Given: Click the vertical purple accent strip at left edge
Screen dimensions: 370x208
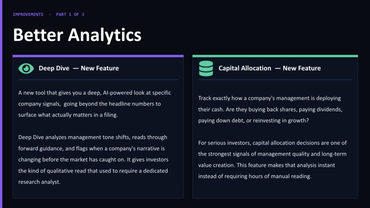Looking at the screenshot, I should (x=1, y=104).
